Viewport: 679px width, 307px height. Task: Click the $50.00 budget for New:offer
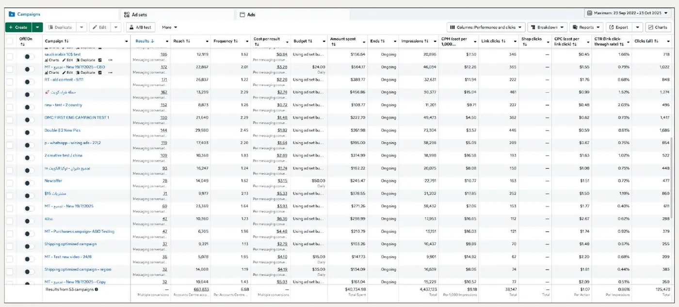[319, 180]
